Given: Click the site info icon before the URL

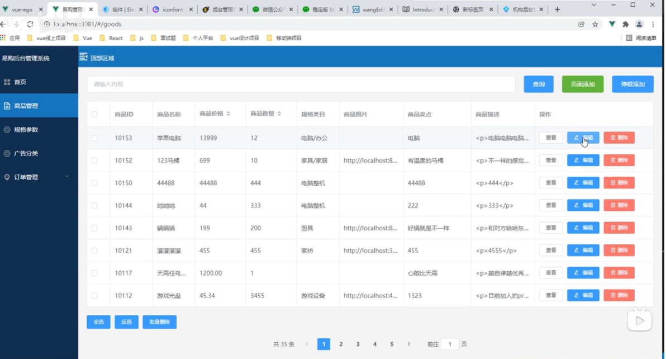Looking at the screenshot, I should tap(47, 24).
